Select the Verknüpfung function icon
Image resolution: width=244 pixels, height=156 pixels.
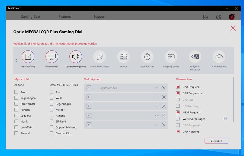point(28,57)
